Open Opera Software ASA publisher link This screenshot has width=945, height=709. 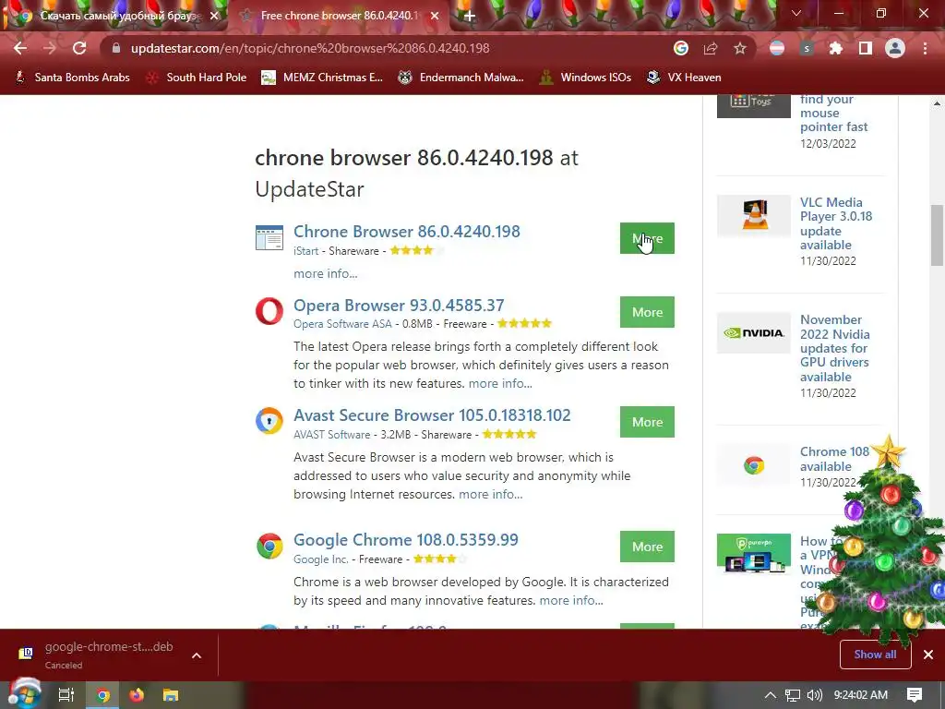[x=342, y=324]
